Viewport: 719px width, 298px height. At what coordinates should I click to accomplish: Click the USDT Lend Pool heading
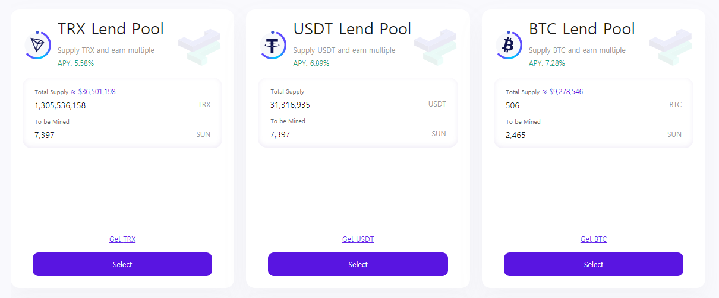[352, 29]
